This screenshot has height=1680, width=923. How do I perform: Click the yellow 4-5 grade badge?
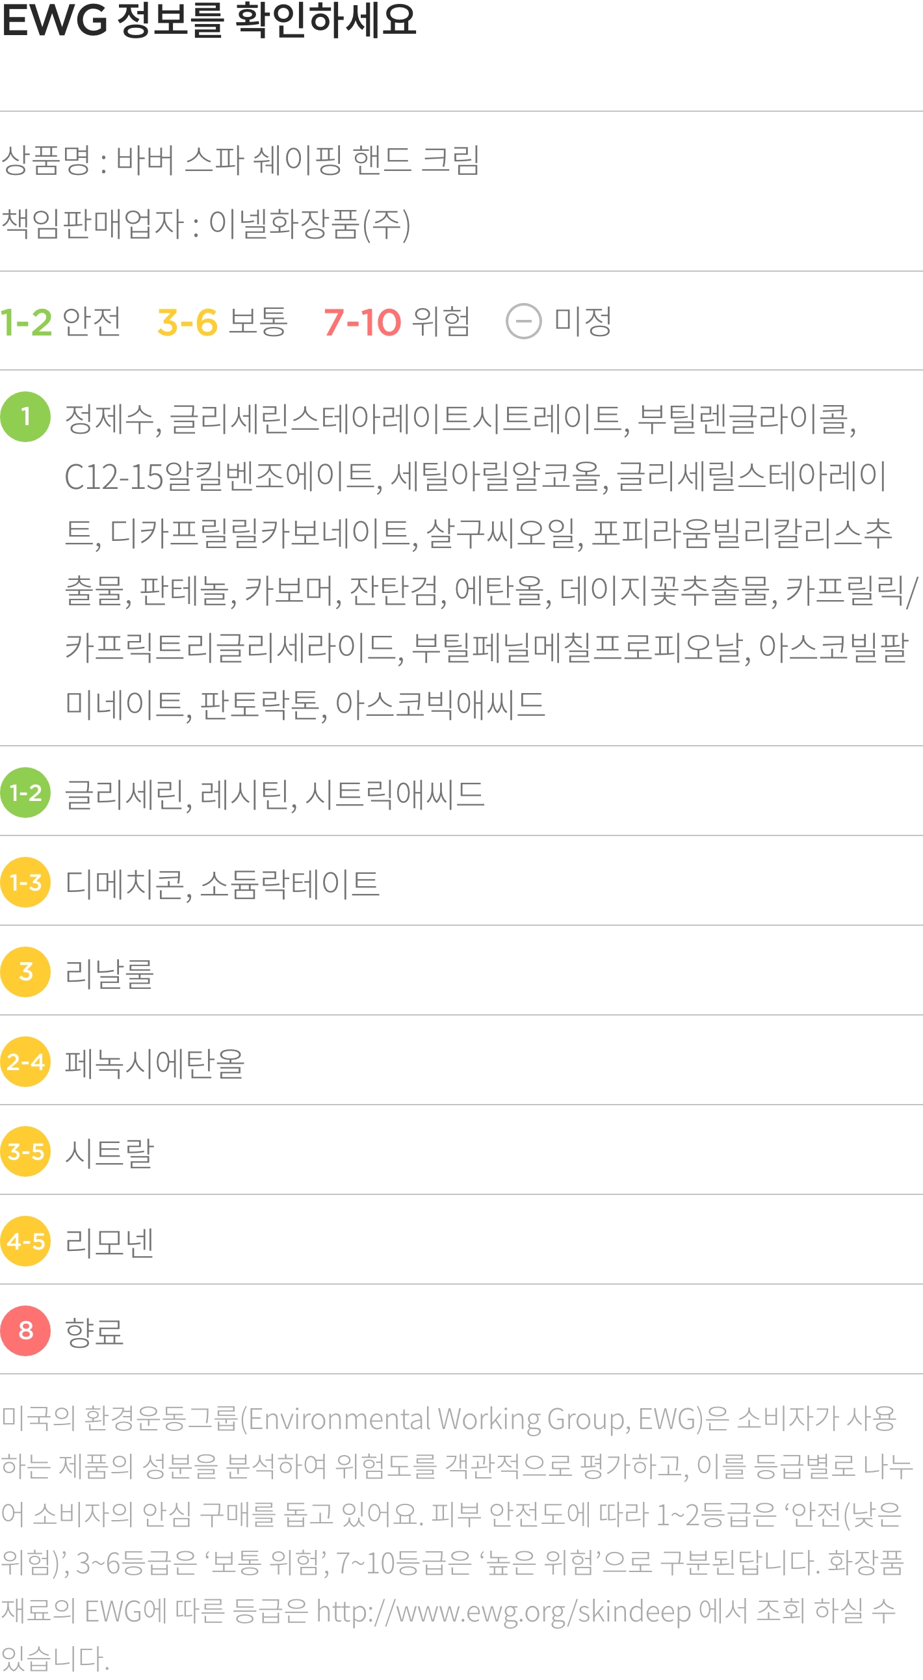click(x=25, y=1241)
